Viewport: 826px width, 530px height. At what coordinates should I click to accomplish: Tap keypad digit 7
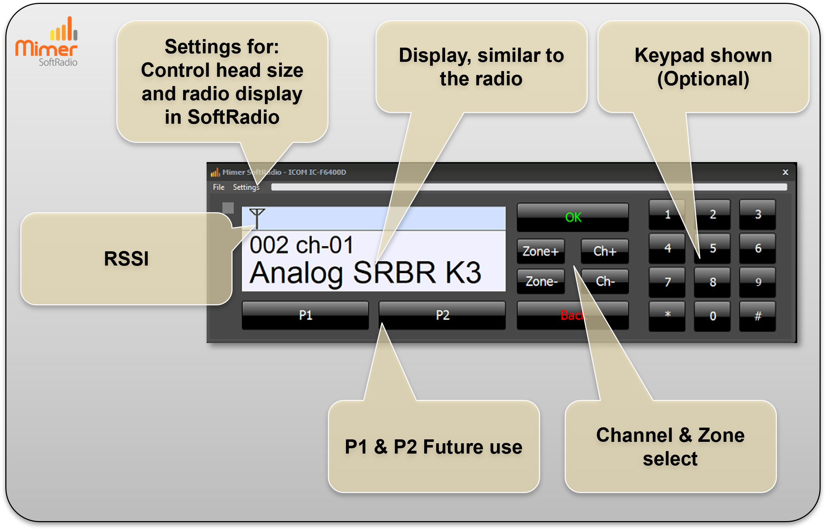(x=667, y=282)
